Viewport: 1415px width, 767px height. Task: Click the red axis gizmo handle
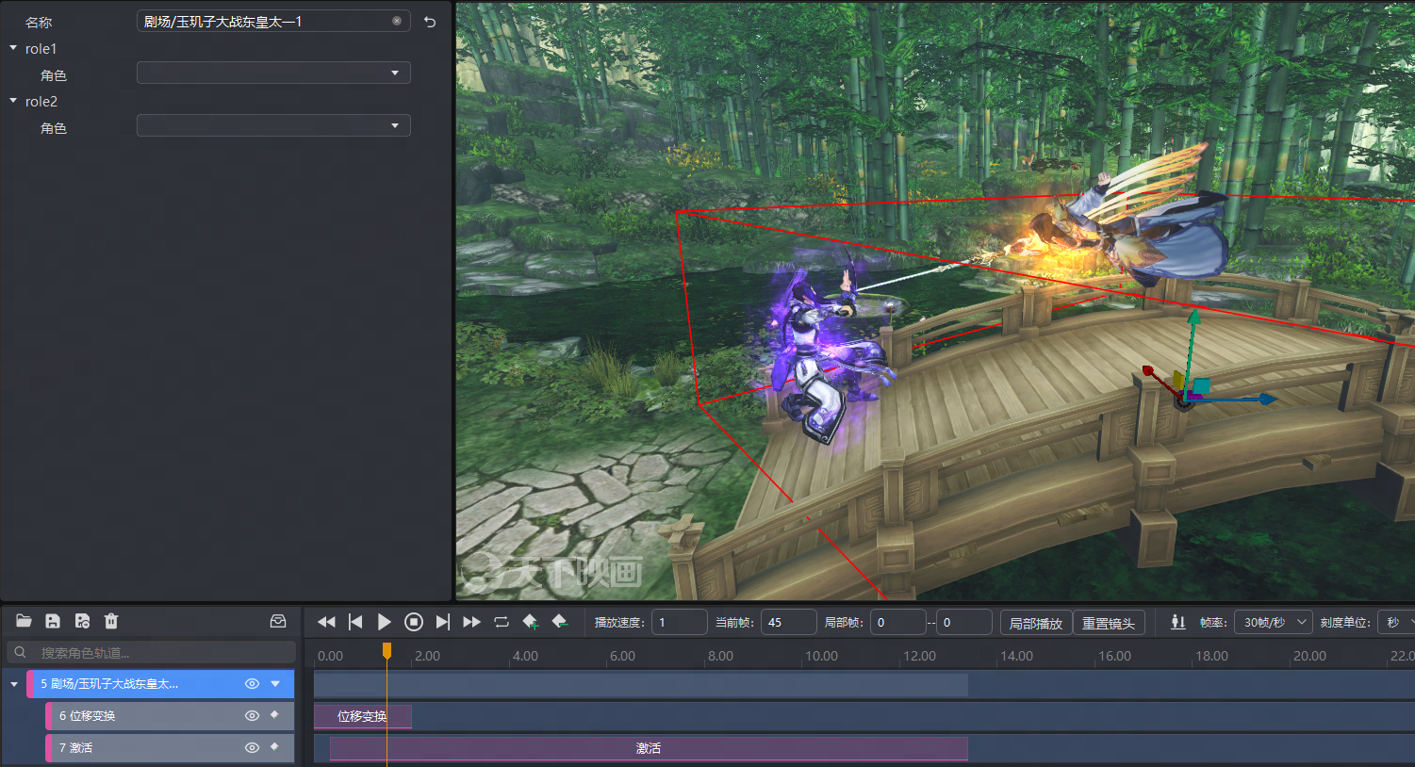(x=1148, y=371)
